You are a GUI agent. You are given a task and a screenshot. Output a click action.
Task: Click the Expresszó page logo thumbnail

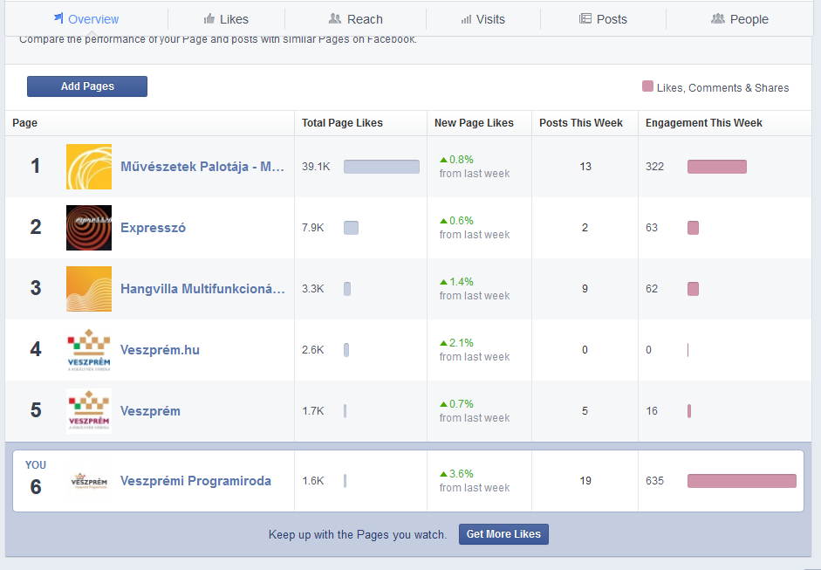click(89, 228)
